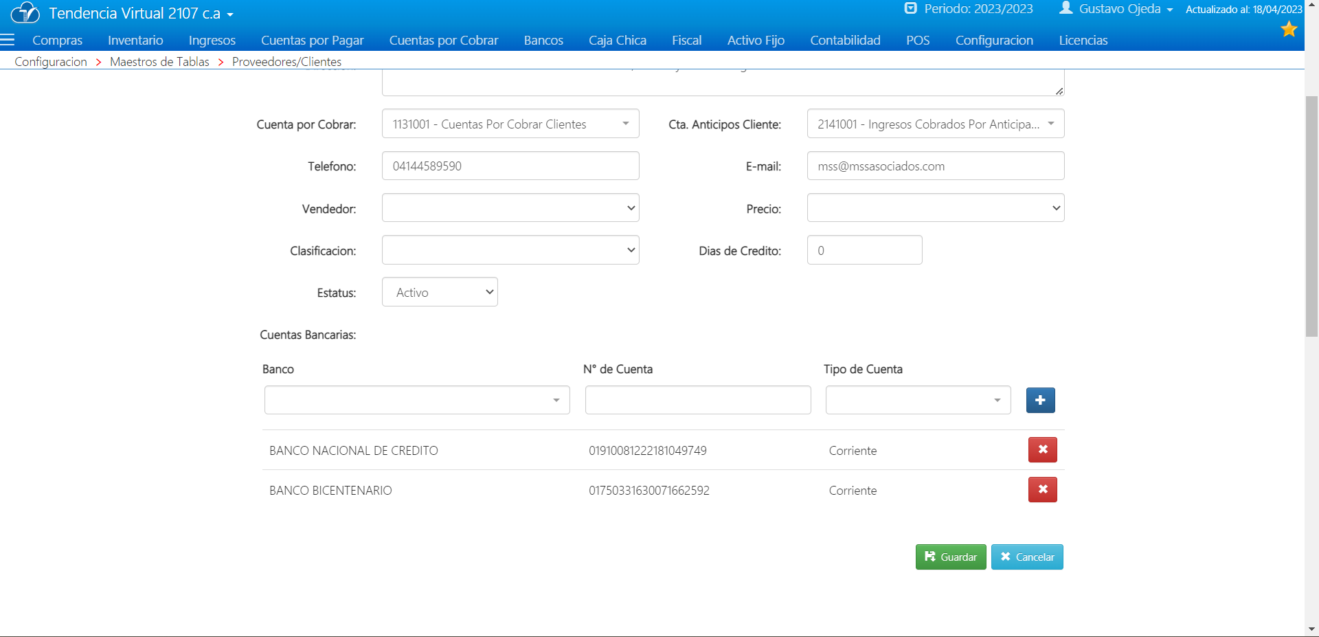Open the hamburger side menu

8,40
